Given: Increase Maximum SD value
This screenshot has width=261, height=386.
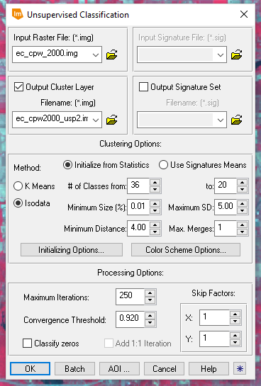Looking at the screenshot, I should pyautogui.click(x=243, y=204).
